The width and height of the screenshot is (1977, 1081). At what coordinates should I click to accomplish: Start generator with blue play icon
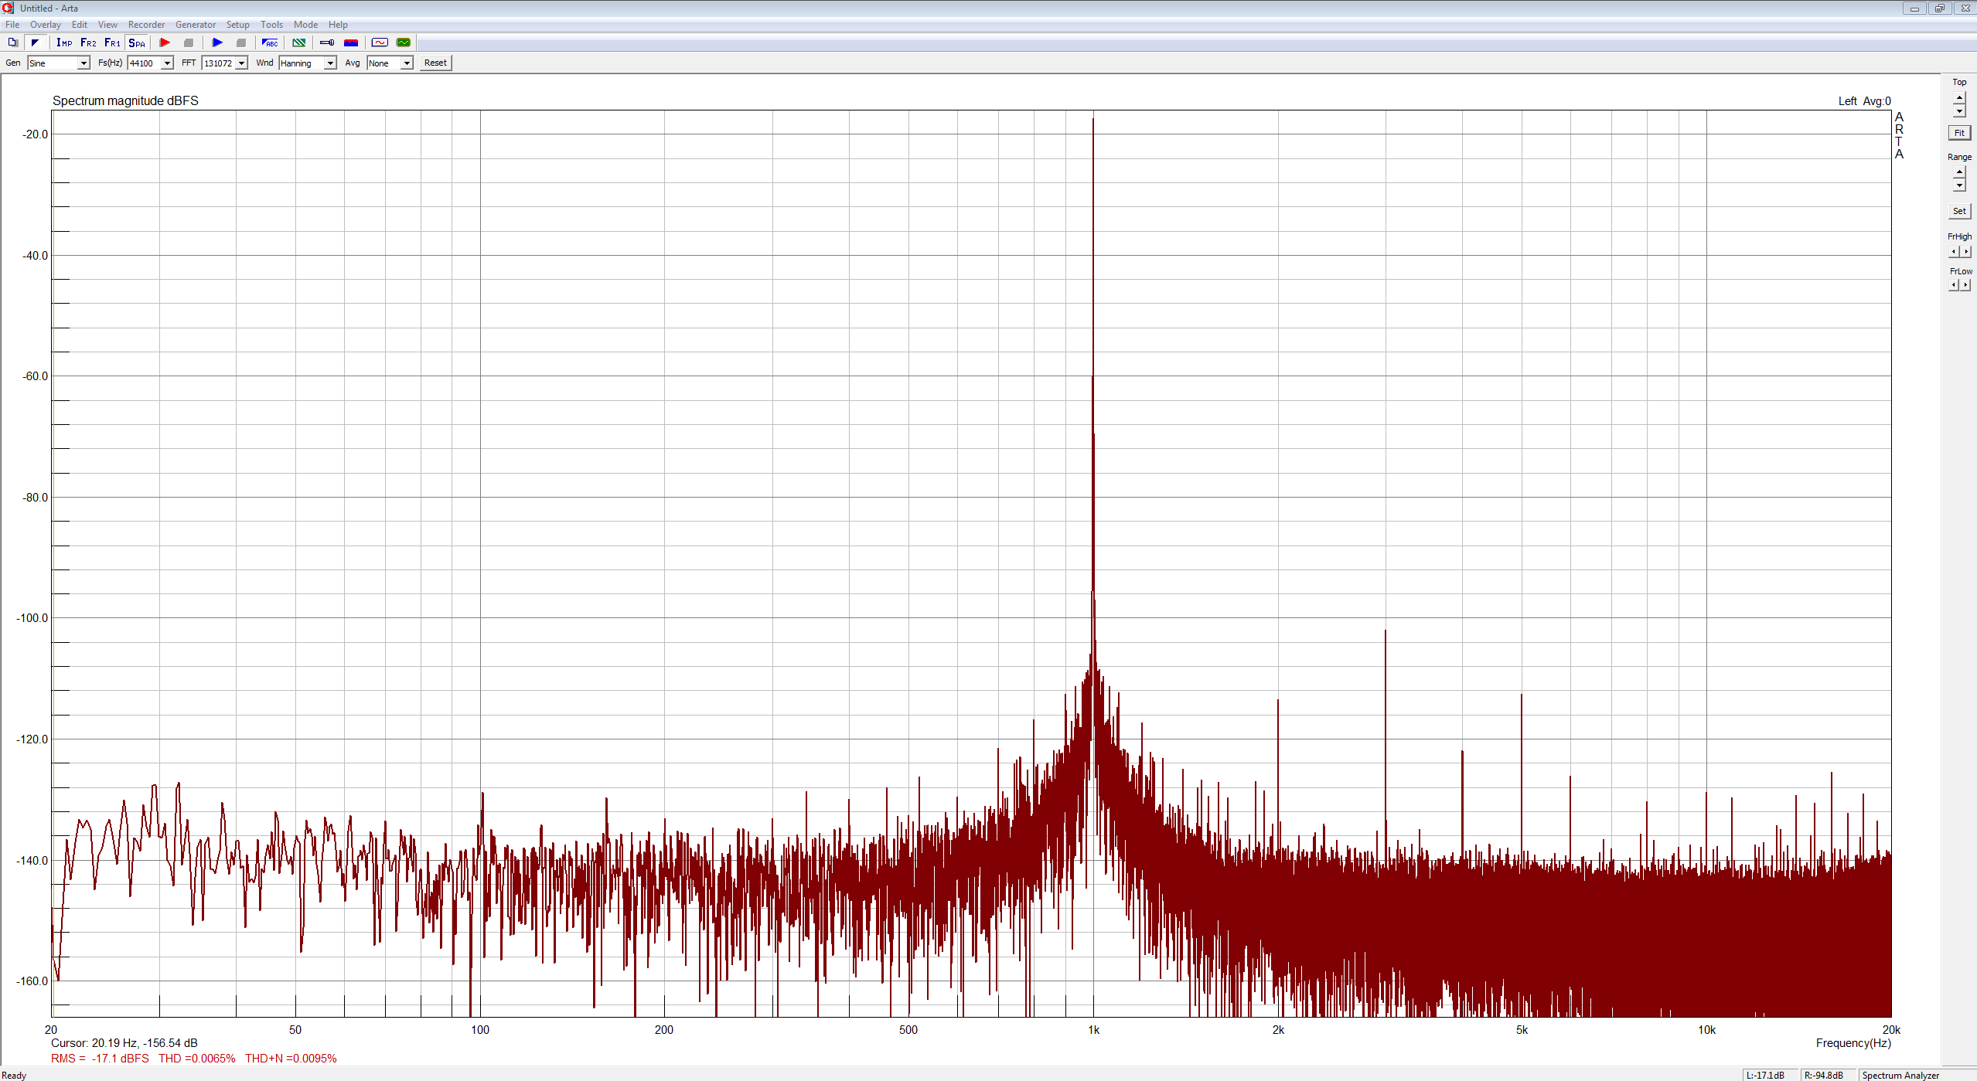click(217, 42)
